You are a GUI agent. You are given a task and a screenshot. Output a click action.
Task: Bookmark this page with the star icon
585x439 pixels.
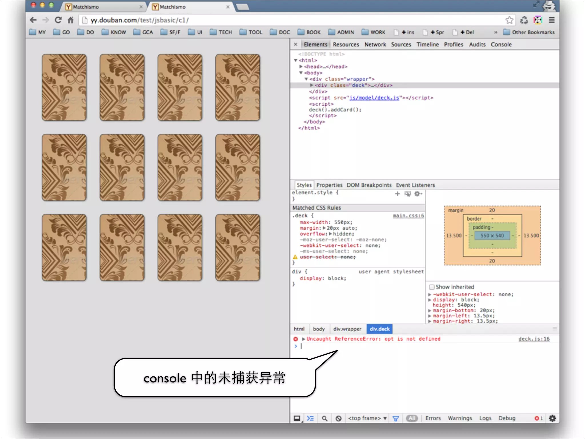coord(509,20)
